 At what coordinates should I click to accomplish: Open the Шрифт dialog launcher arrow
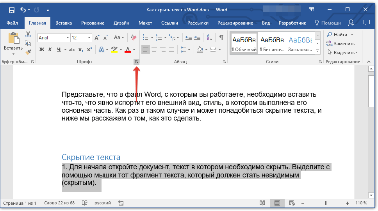click(136, 62)
